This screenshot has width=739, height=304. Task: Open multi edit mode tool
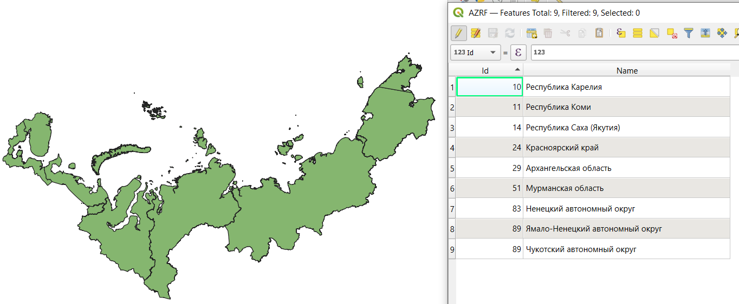point(476,33)
